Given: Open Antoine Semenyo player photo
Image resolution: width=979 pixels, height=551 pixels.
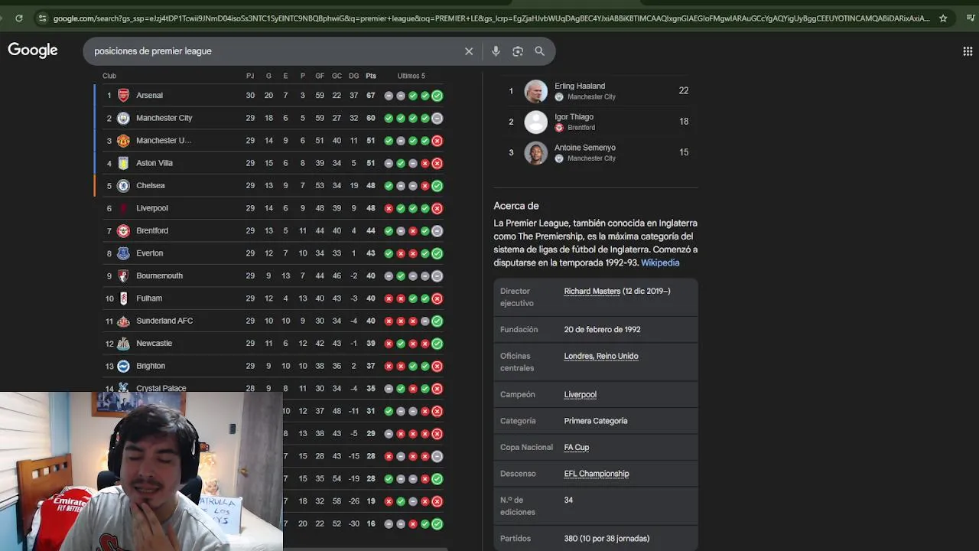Looking at the screenshot, I should (536, 152).
